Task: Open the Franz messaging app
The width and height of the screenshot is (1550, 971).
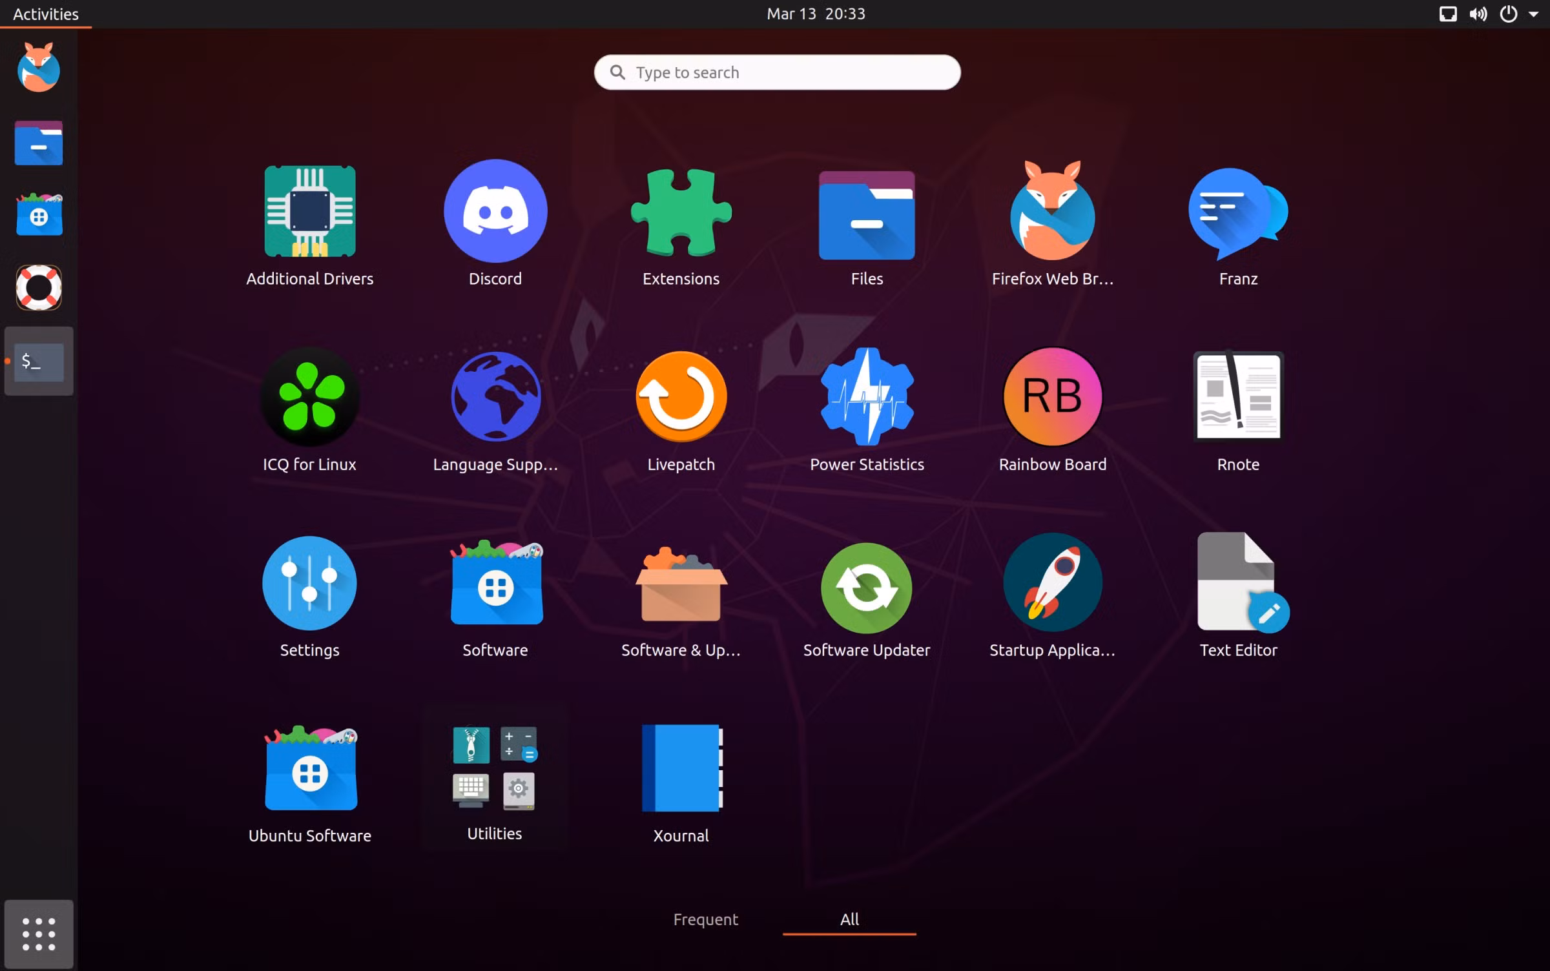Action: point(1238,214)
